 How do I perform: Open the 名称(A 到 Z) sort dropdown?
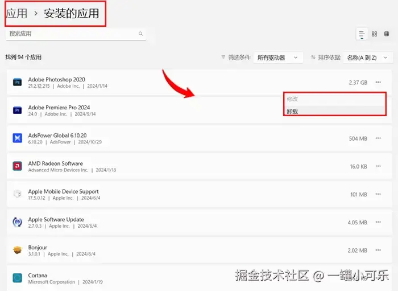point(368,58)
